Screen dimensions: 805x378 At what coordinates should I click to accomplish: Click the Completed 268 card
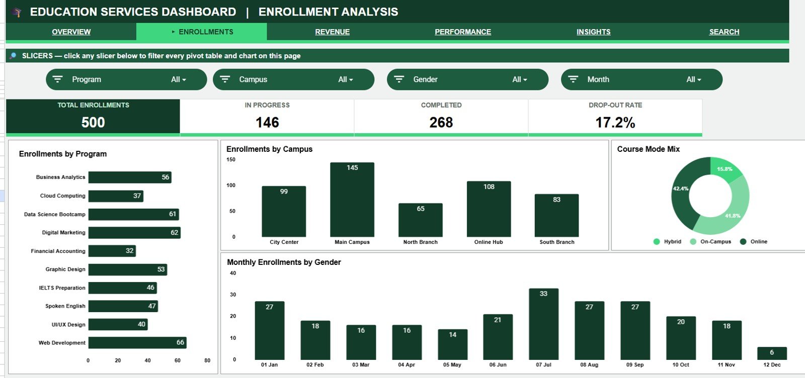point(441,117)
